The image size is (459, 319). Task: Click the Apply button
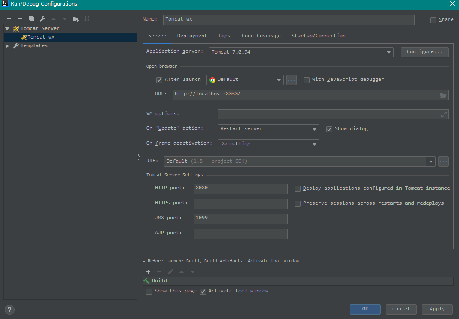(437, 309)
